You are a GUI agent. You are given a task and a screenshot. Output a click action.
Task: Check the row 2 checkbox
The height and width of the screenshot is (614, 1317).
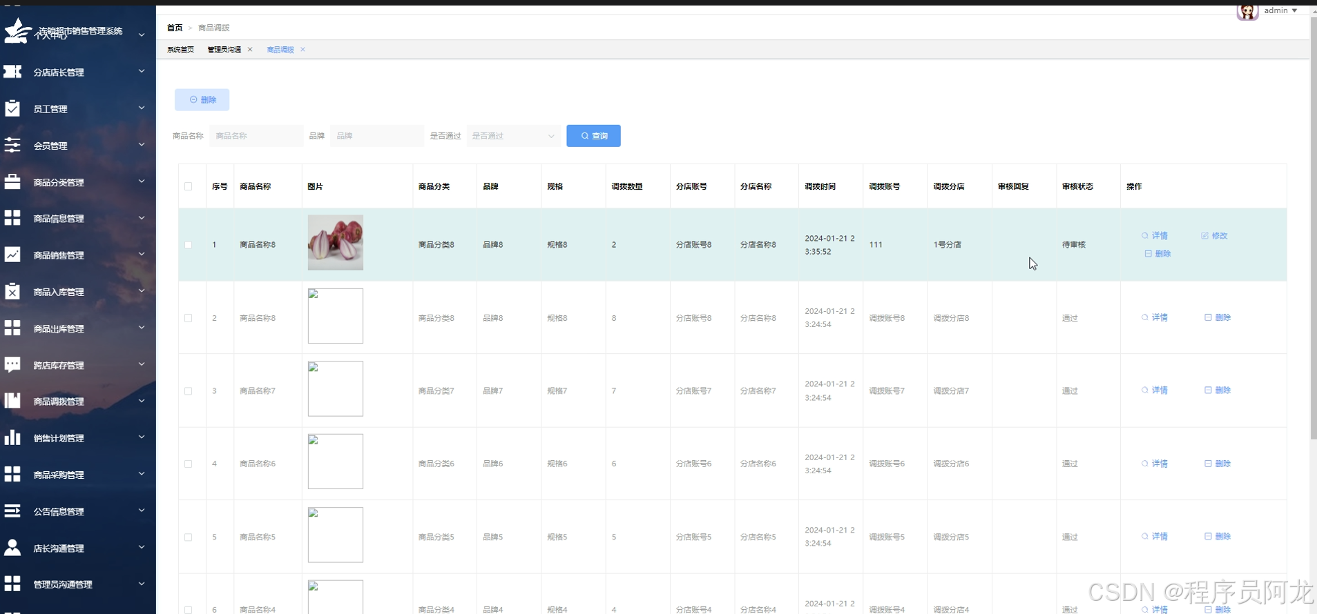coord(188,318)
